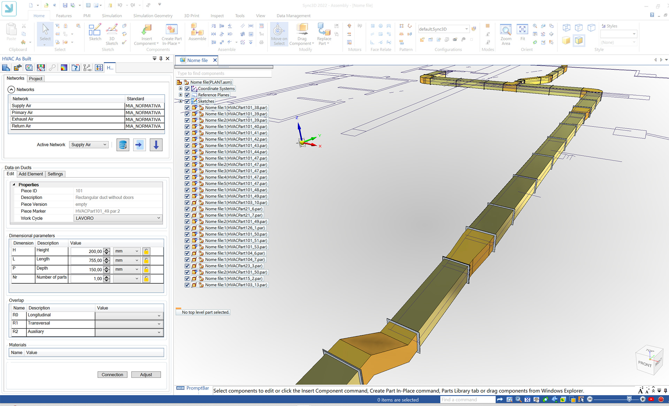Toggle checkbox for HVACPart101_38.par
The image size is (669, 406).
187,108
